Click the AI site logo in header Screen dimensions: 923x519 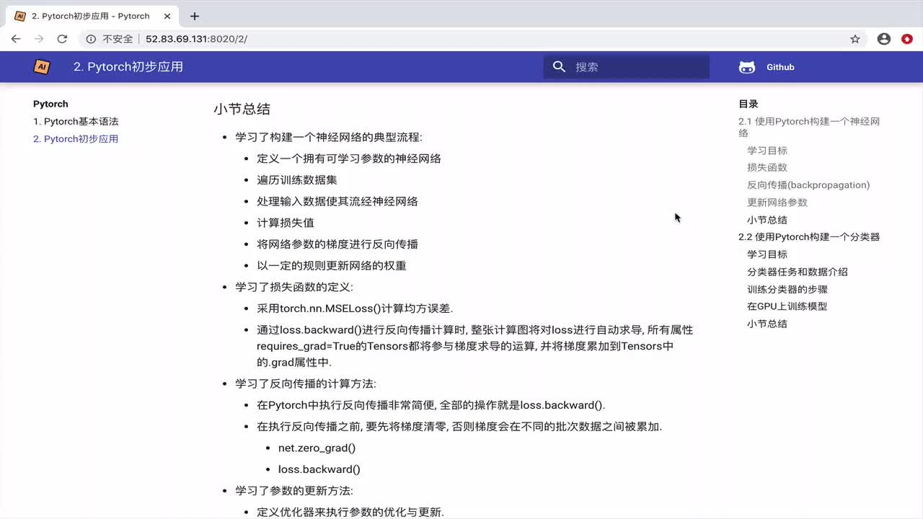(42, 67)
